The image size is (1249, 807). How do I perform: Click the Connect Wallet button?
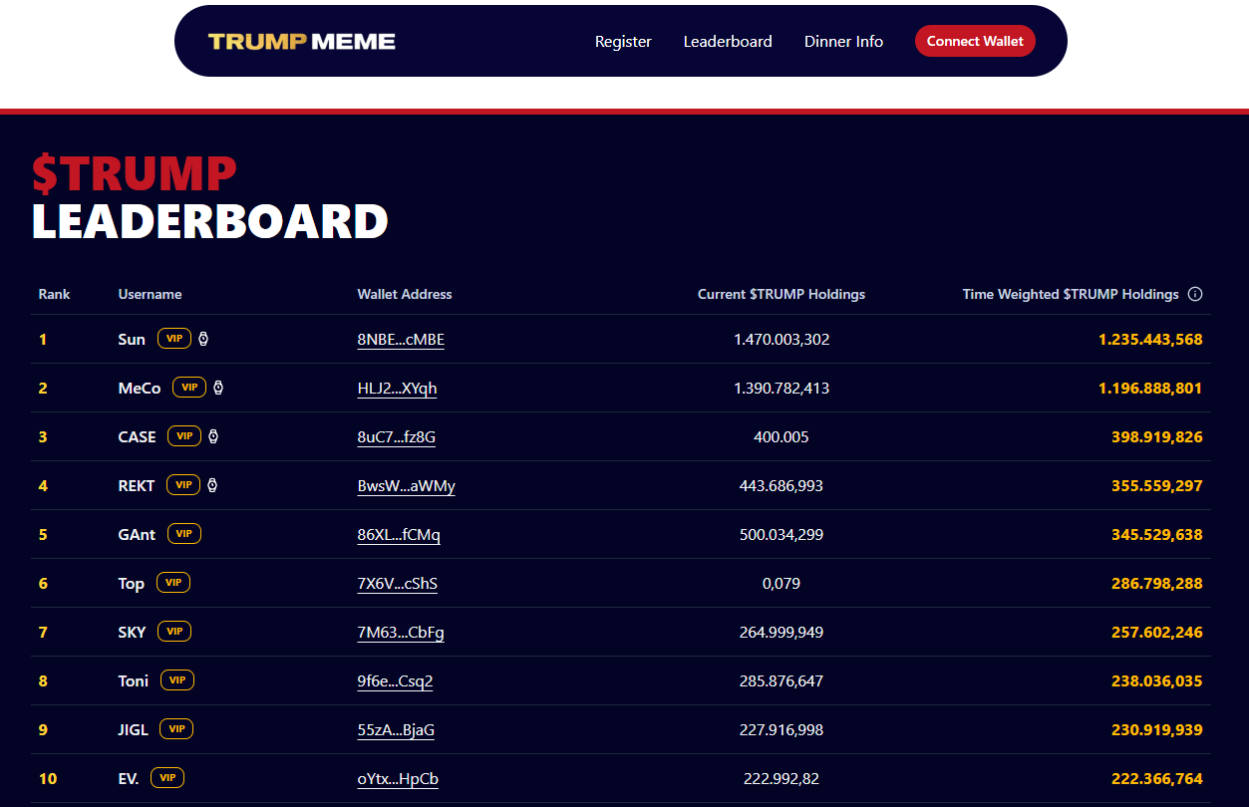[975, 41]
